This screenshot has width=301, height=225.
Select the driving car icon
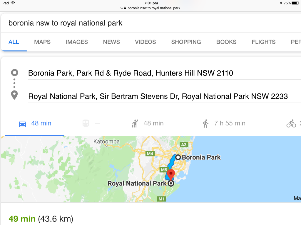click(x=22, y=123)
